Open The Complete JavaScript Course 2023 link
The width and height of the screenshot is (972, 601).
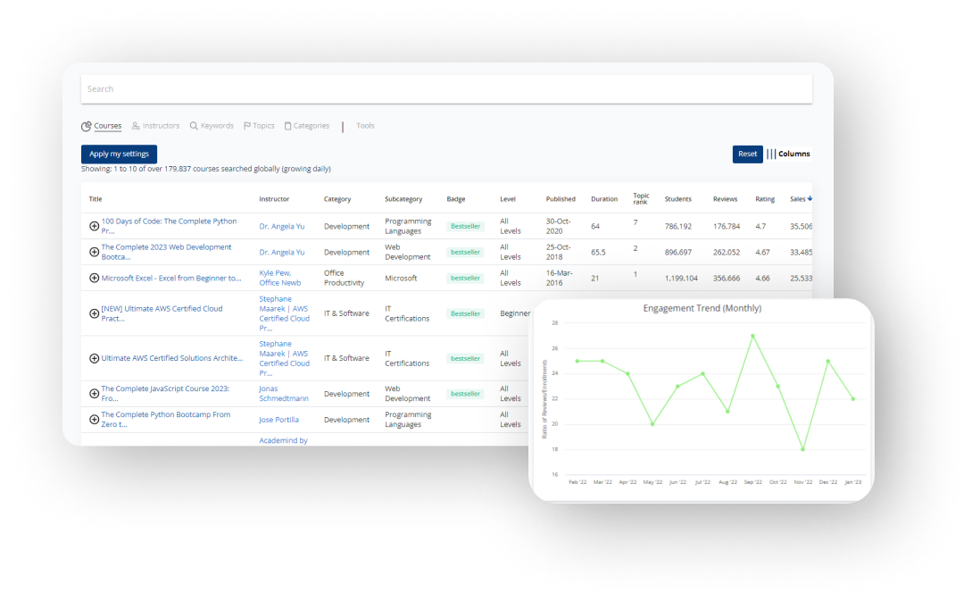165,393
